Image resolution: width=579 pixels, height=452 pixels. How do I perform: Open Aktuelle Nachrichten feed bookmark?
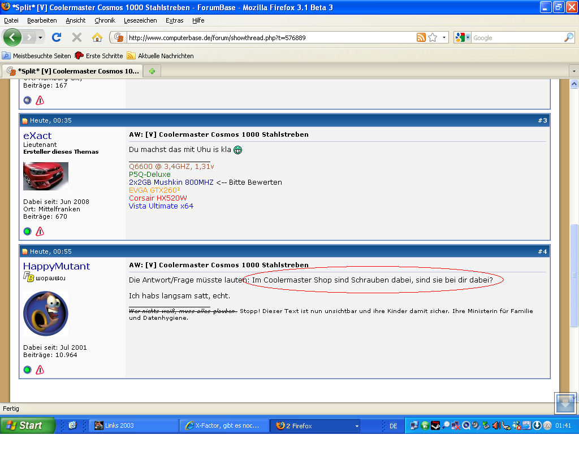tap(160, 56)
